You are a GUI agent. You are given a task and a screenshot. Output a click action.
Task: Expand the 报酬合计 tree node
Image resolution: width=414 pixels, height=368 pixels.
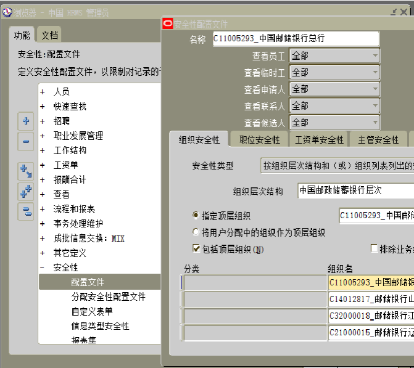42,179
